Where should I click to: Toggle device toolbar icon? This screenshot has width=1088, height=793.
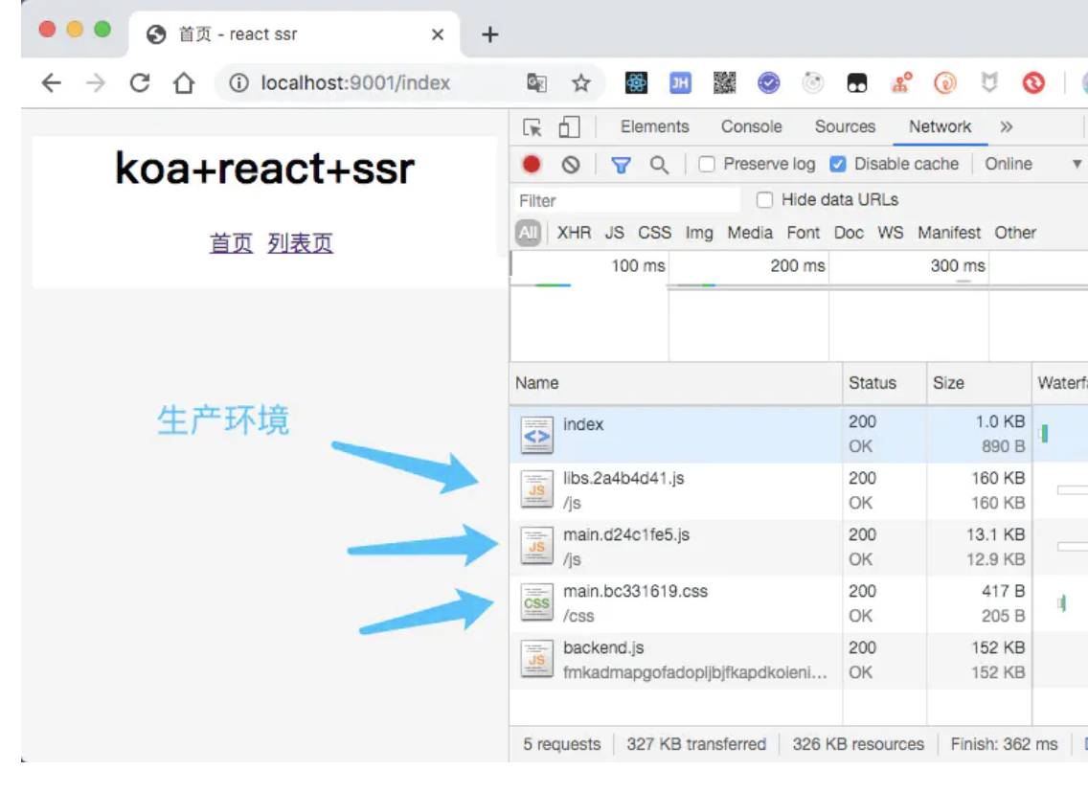click(x=569, y=127)
